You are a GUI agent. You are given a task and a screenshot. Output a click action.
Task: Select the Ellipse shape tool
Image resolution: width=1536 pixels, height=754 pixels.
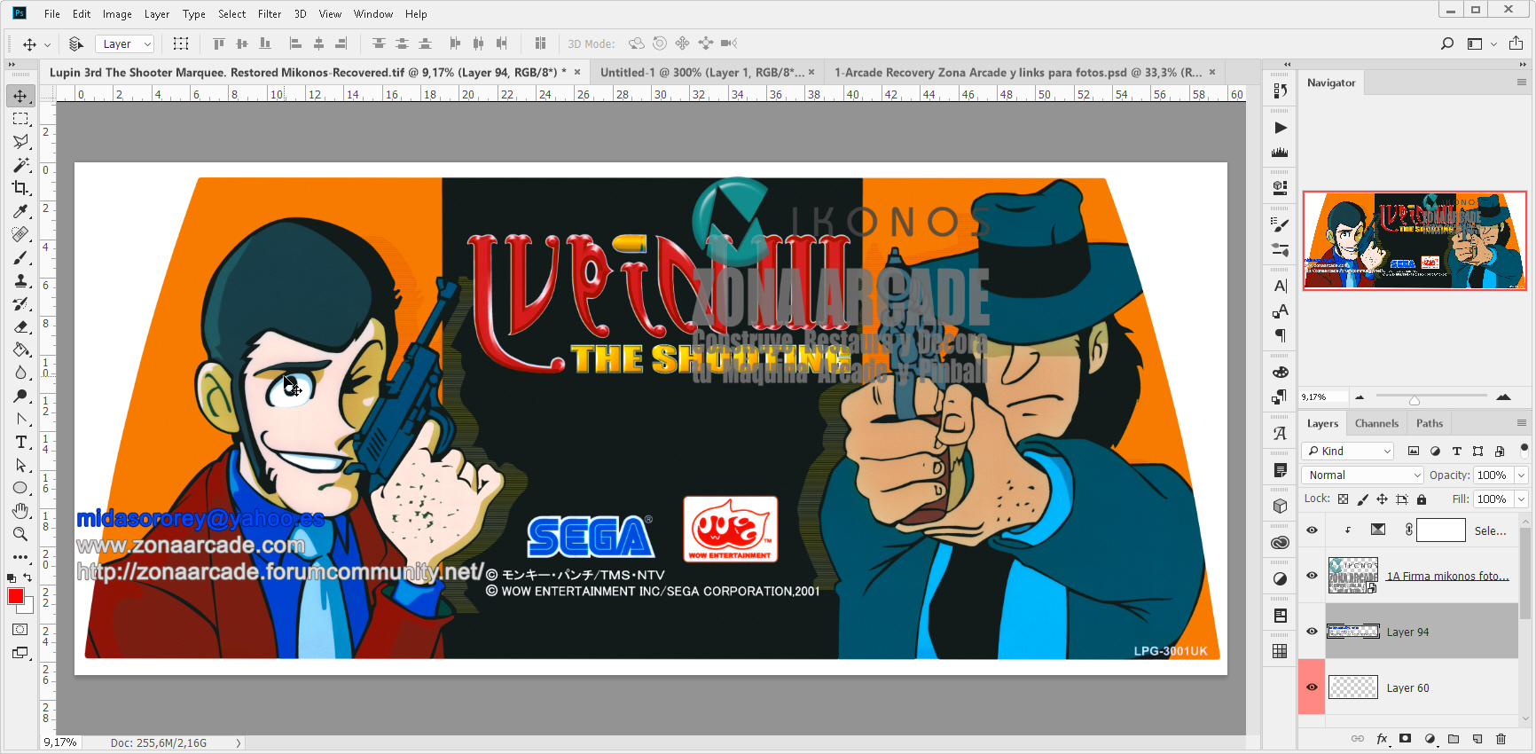click(x=20, y=488)
